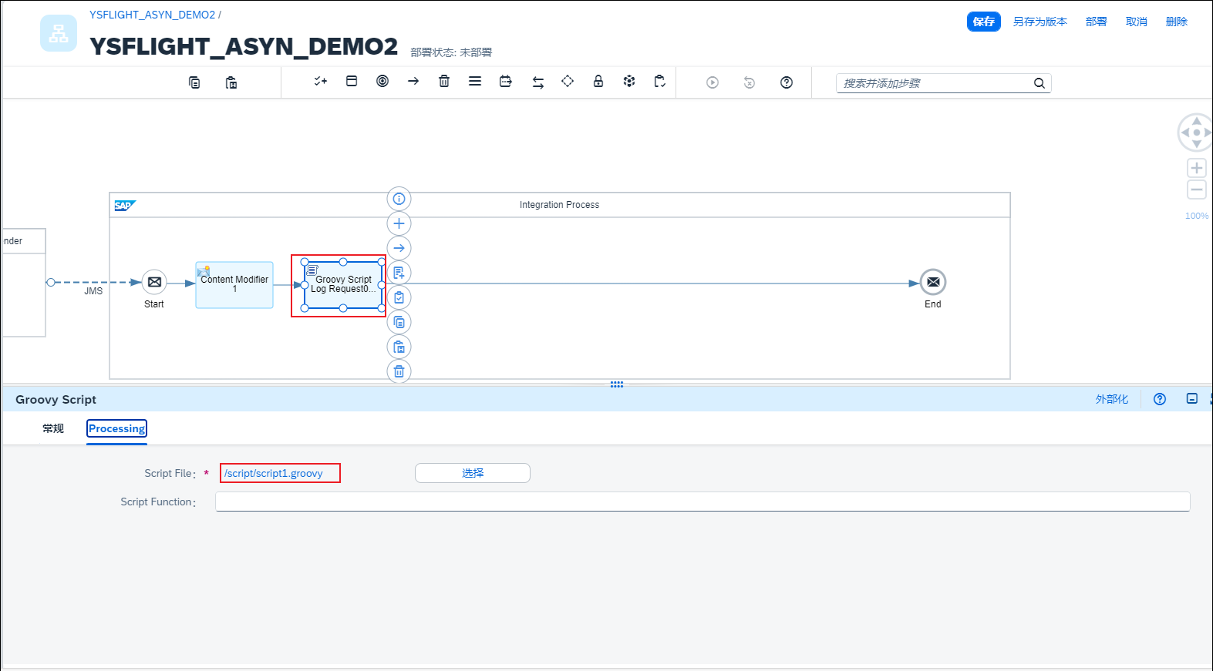This screenshot has width=1213, height=671.
Task: Switch to the Processing tab
Action: point(116,428)
